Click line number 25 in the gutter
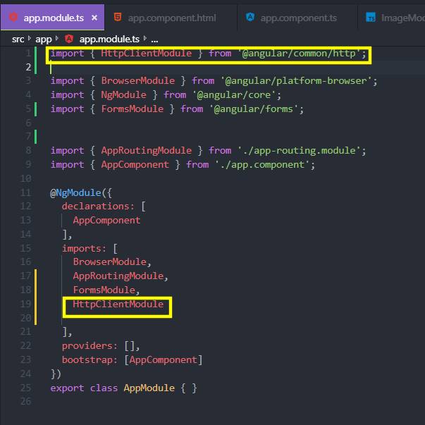The height and width of the screenshot is (425, 425). [26, 388]
